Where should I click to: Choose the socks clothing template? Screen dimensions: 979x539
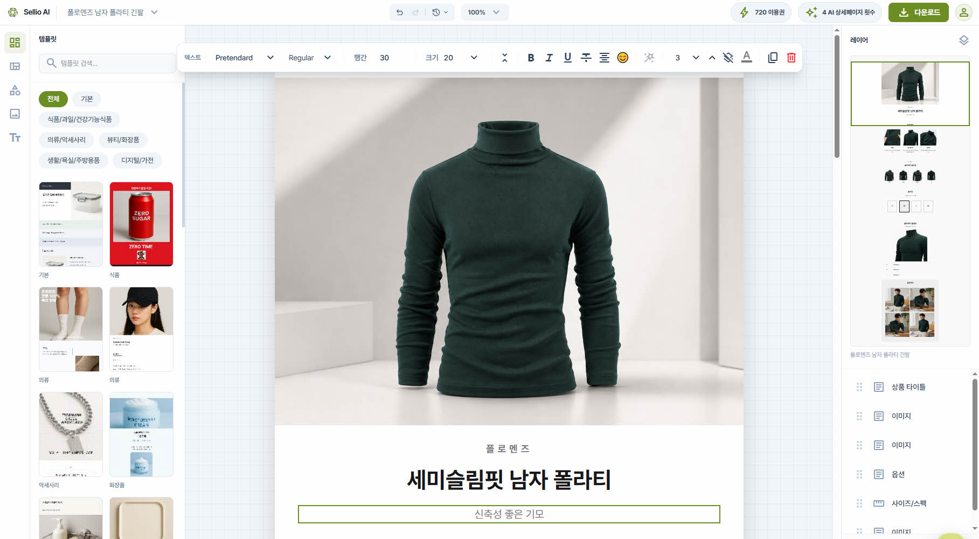click(71, 329)
